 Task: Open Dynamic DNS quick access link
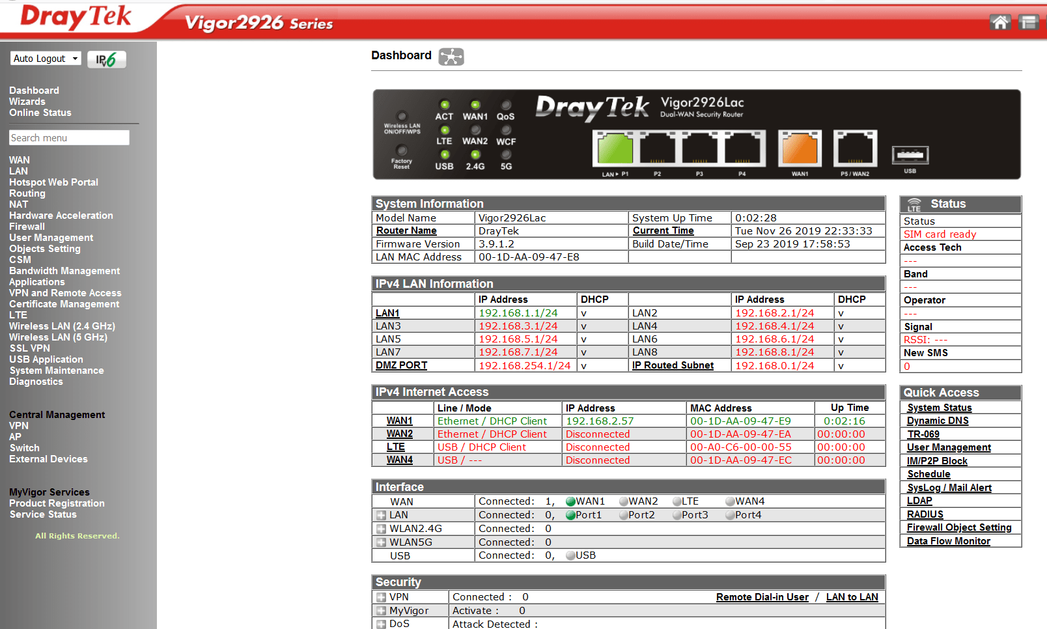[938, 421]
